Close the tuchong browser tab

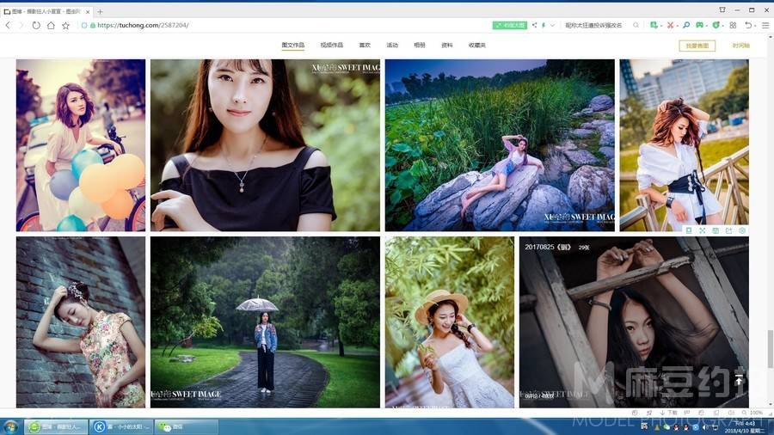88,11
